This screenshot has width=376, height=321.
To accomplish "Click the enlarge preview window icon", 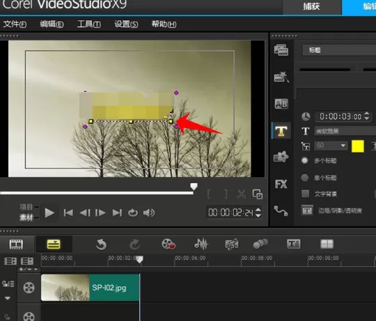I will (258, 194).
